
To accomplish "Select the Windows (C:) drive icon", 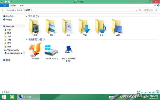I will (51, 50).
